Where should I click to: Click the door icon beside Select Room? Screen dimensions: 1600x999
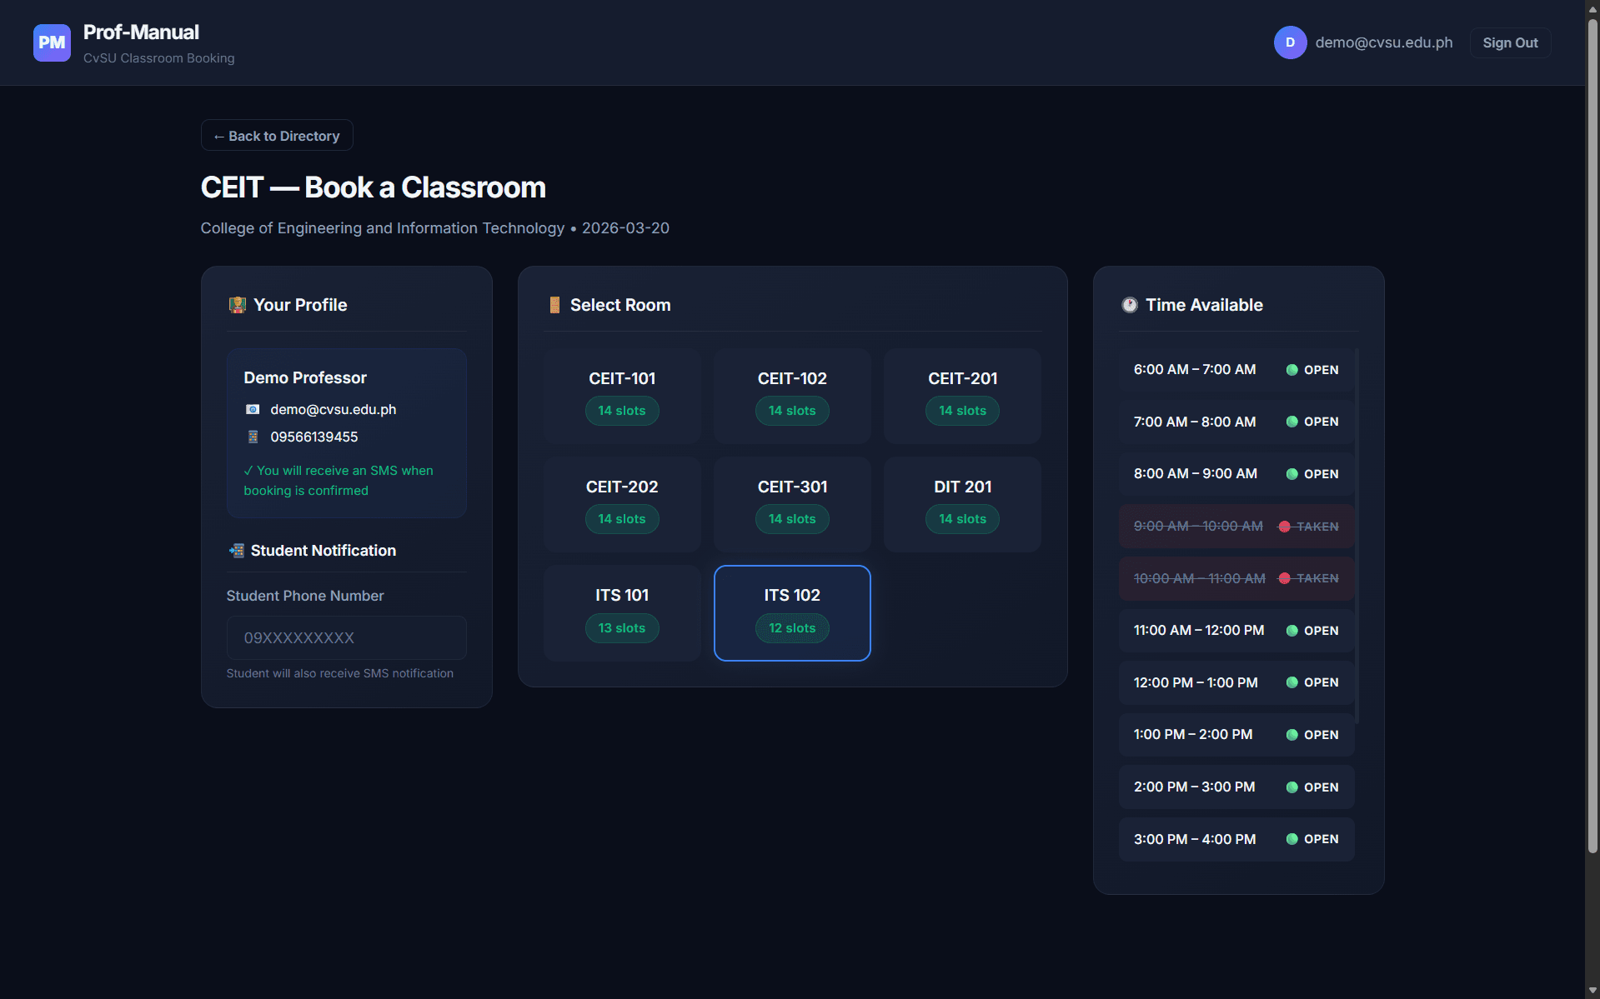(554, 305)
